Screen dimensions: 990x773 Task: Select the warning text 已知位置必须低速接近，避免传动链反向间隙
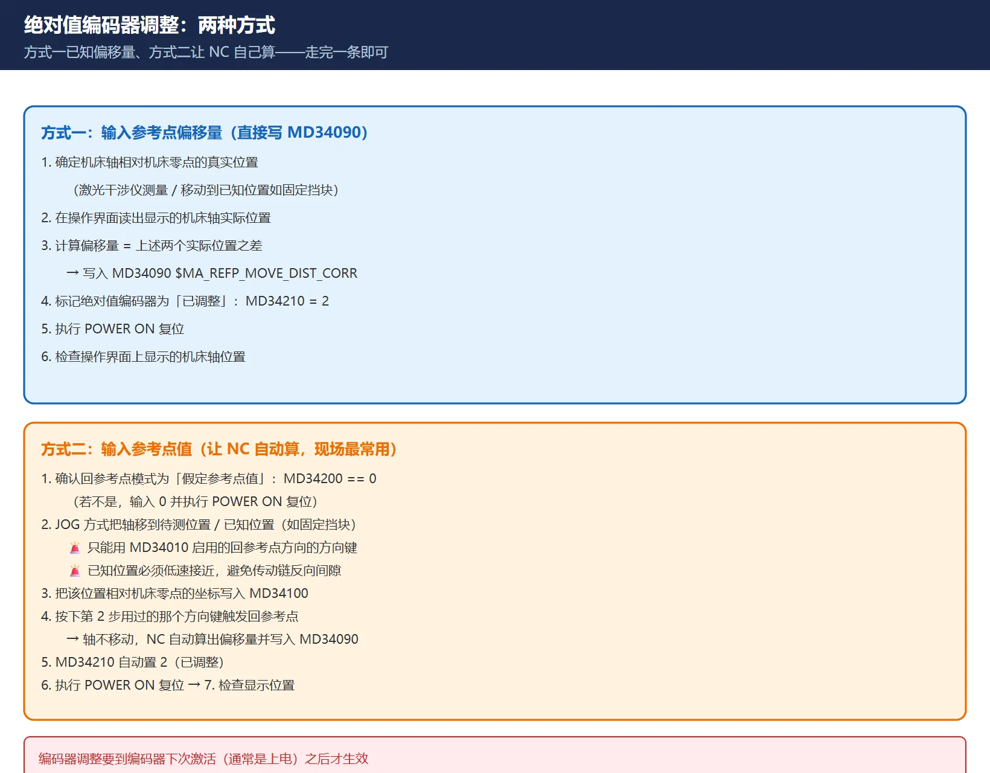tap(214, 571)
